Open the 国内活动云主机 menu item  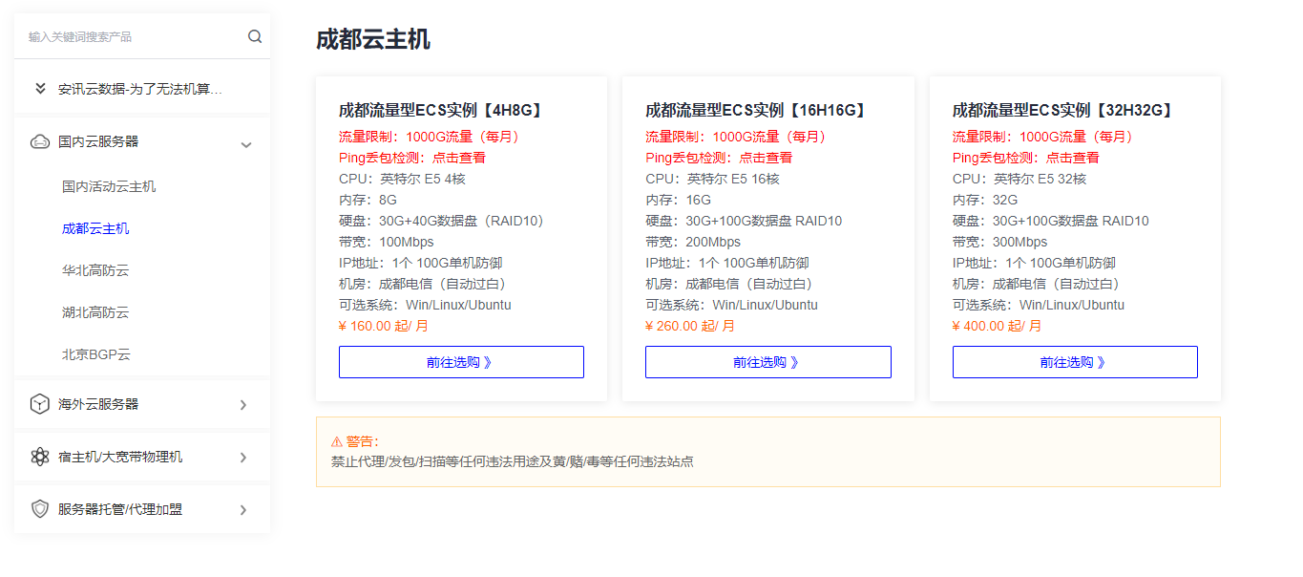click(109, 186)
